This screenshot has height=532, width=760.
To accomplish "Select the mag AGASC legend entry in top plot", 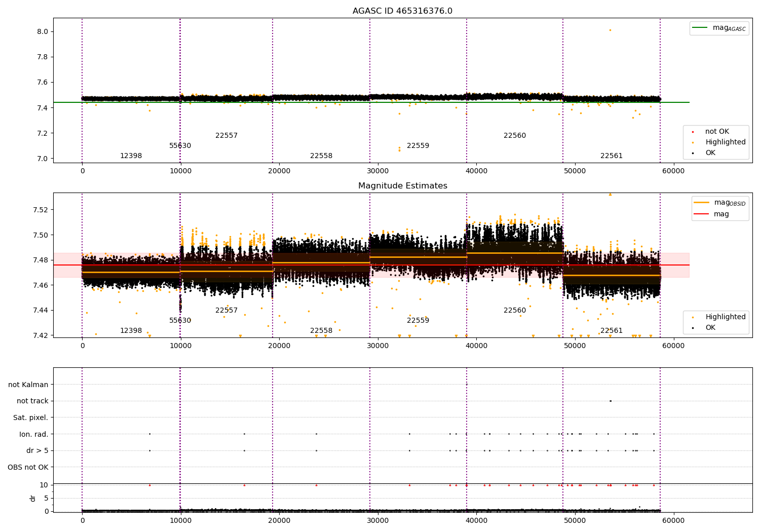I will 719,28.
